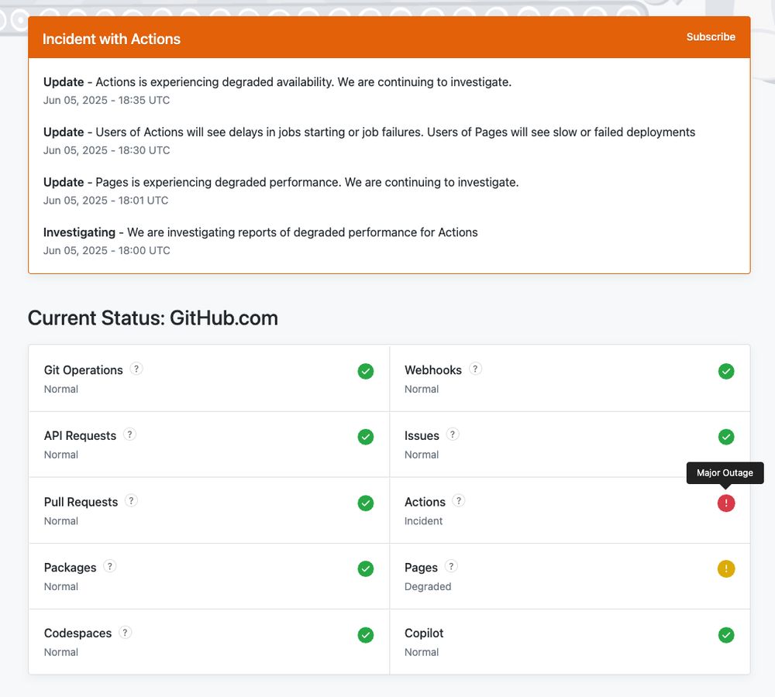
Task: Click the 'Jun 05, 2025 - 18:30 UTC' timestamp
Action: (107, 150)
